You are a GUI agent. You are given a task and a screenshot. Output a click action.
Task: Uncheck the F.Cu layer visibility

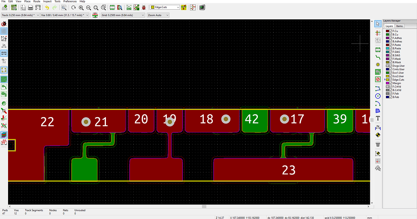pos(391,31)
